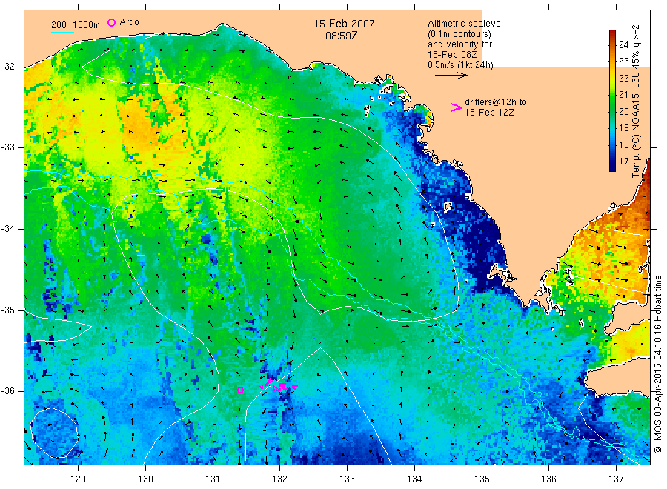This screenshot has height=489, width=667.
Task: Click the IMOS copyright timestamp text
Action: (658, 364)
